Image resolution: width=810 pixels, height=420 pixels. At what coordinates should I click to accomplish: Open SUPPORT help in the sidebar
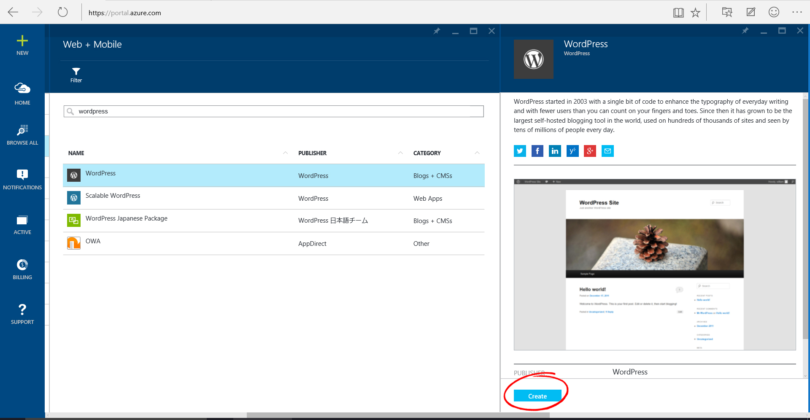click(x=22, y=314)
